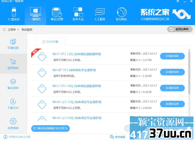
Task: Click the 安装系统 gear icon
Action: (x=13, y=121)
